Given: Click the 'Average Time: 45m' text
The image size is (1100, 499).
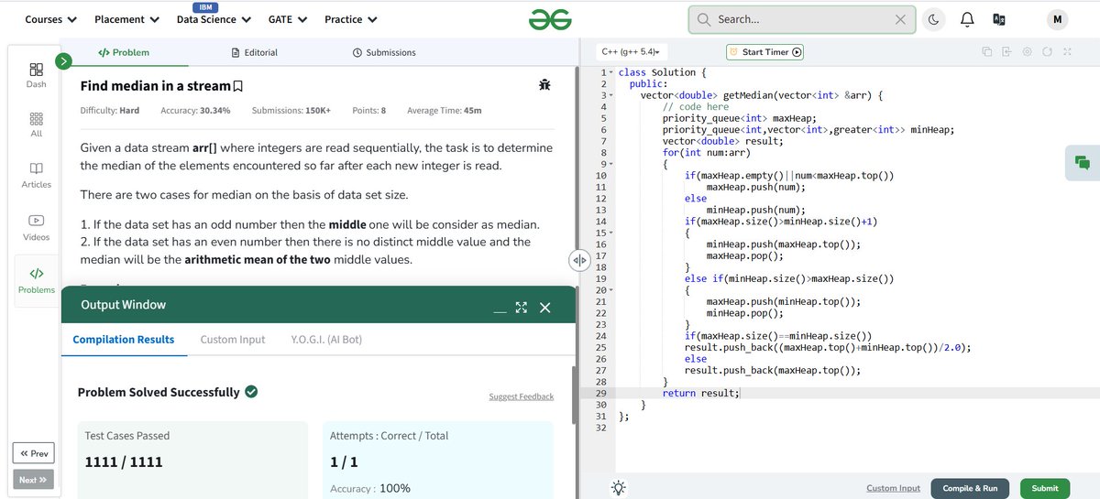Looking at the screenshot, I should point(444,111).
